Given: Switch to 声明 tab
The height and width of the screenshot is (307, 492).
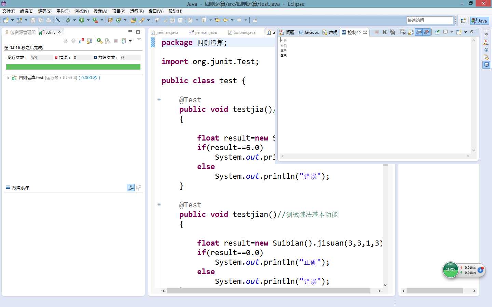Looking at the screenshot, I should coord(330,32).
